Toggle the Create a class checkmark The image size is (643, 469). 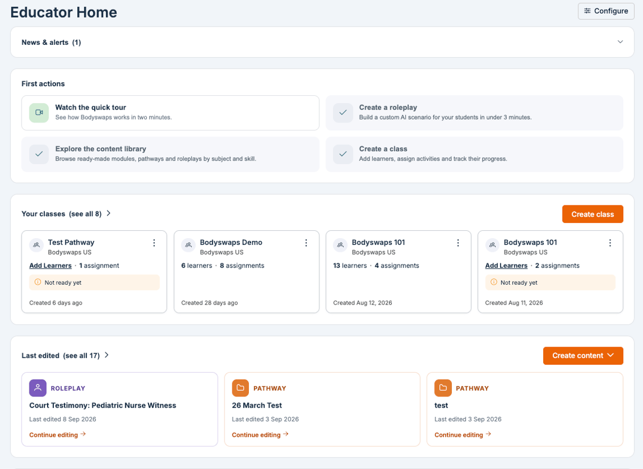point(343,154)
